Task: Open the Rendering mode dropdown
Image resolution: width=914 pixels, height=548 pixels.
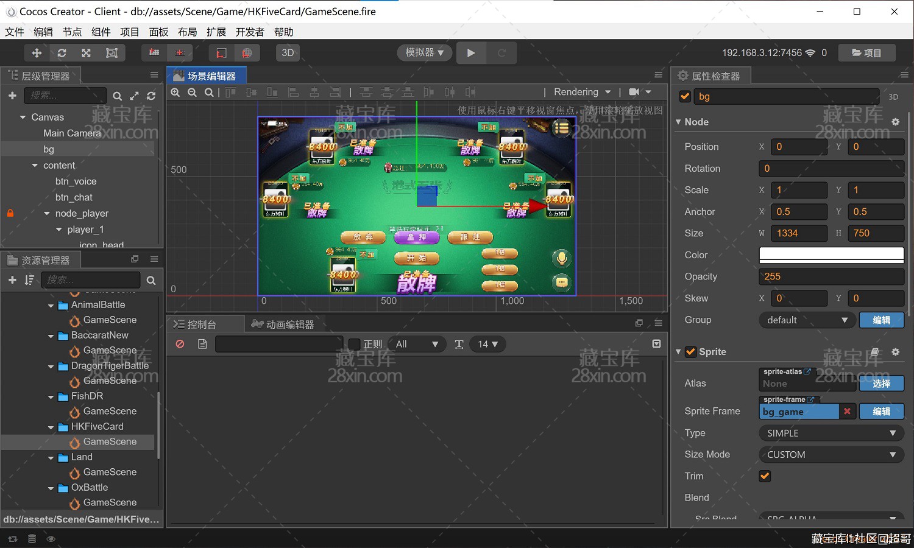Action: click(582, 92)
